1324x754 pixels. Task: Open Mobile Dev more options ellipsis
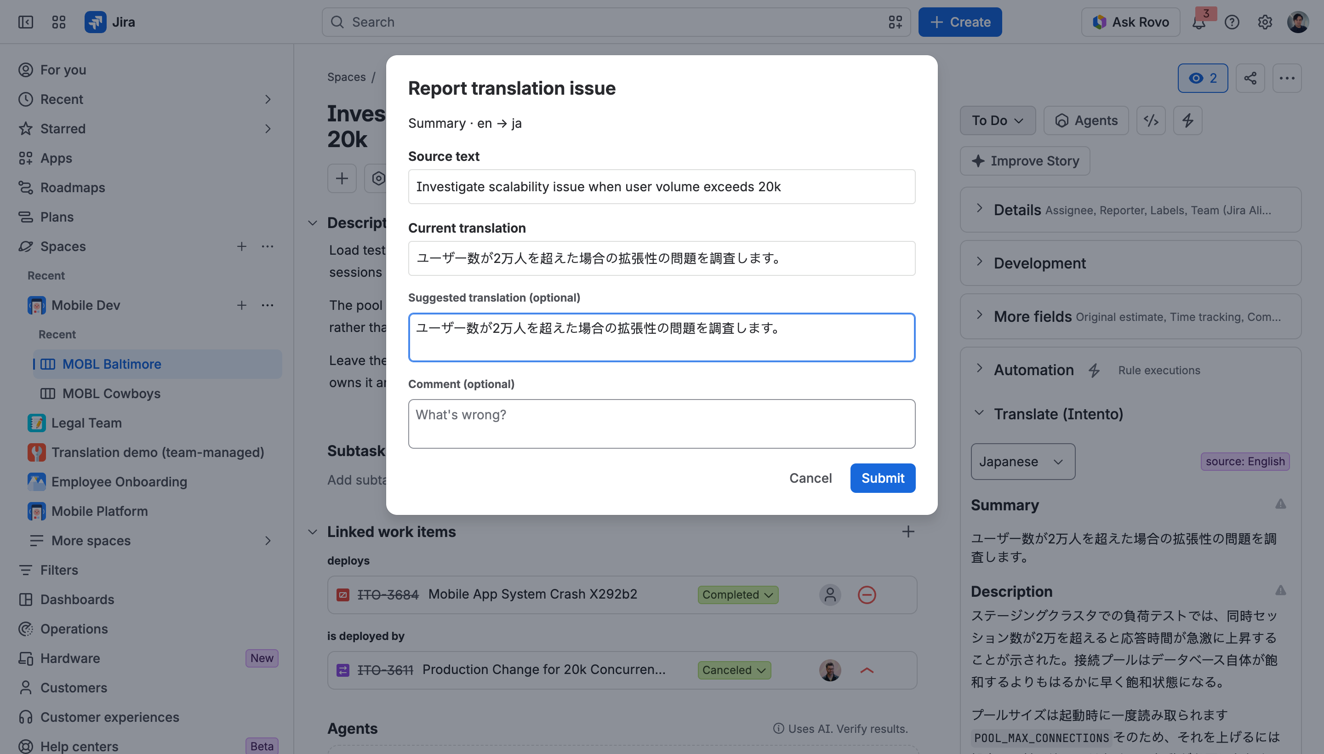tap(267, 305)
